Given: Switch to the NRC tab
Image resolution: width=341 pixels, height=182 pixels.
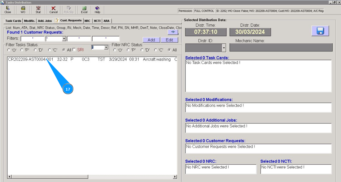Looking at the screenshot, I should click(87, 21).
